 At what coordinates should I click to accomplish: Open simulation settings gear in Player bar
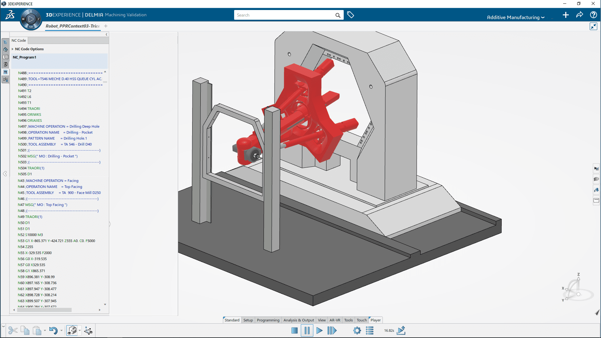point(357,330)
